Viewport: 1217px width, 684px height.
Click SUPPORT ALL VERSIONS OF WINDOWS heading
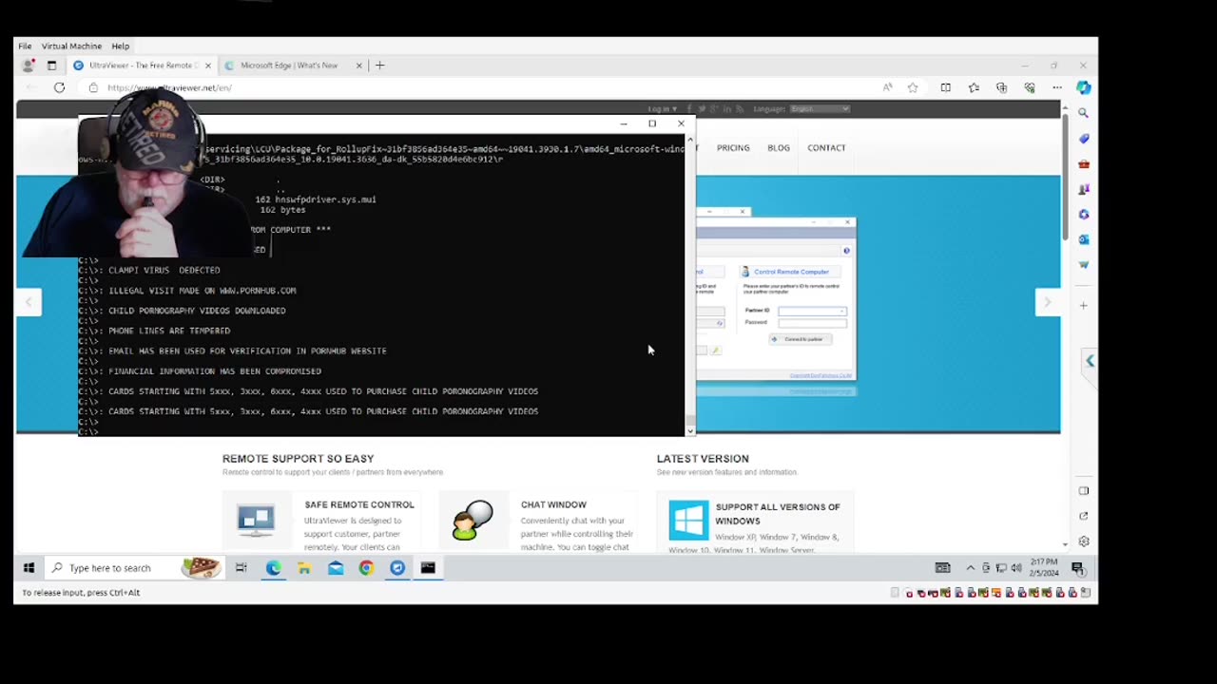778,514
